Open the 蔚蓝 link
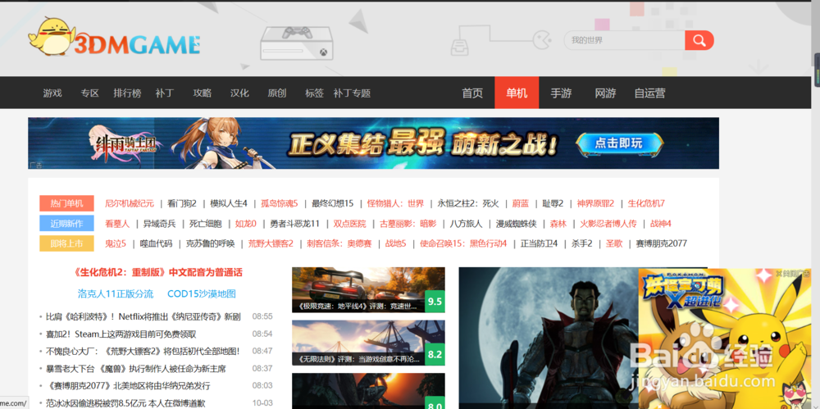820x409 pixels. click(x=521, y=203)
